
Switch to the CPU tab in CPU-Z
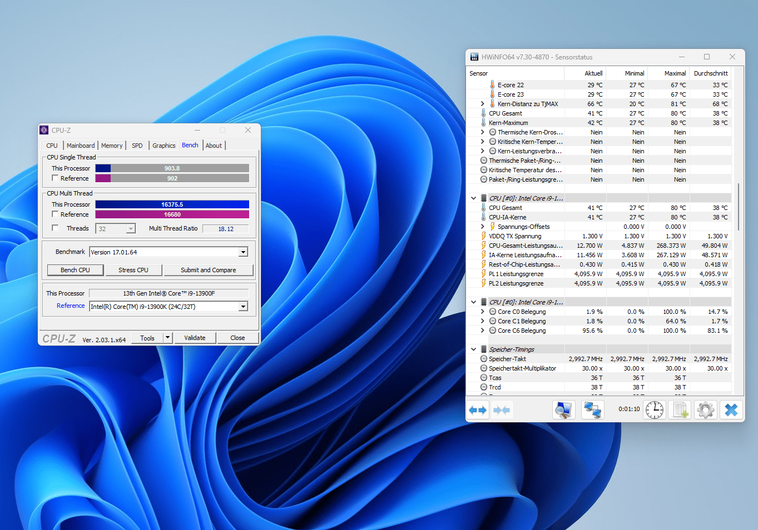pyautogui.click(x=52, y=146)
